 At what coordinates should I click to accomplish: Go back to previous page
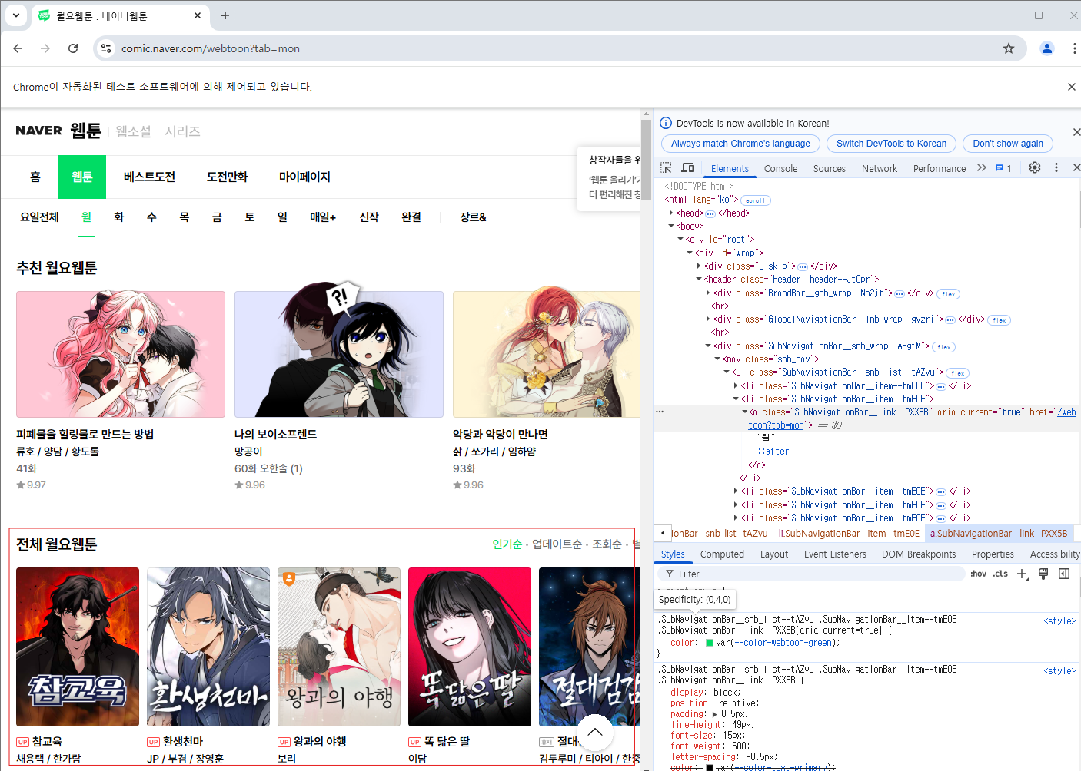pyautogui.click(x=18, y=48)
